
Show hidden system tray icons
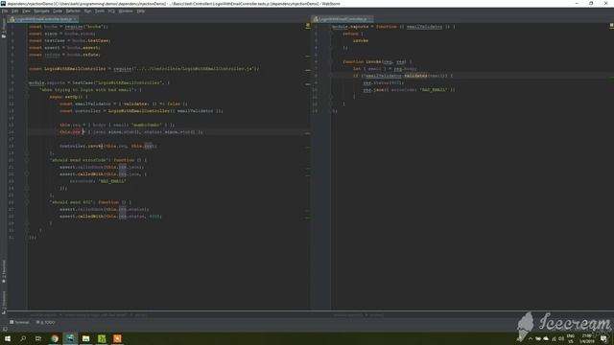click(x=531, y=338)
